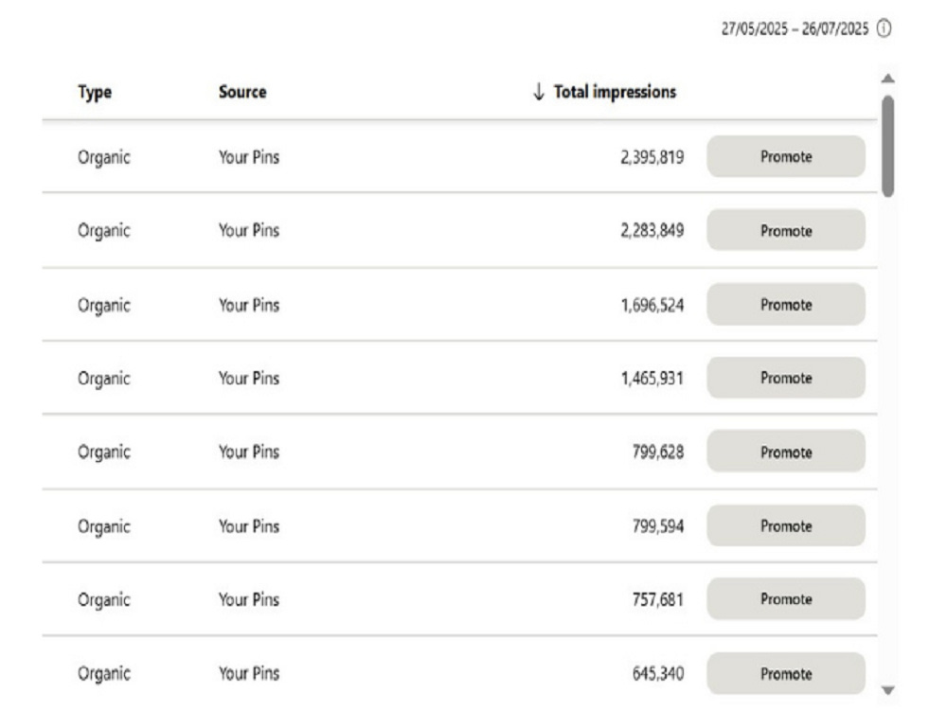Screen dimensions: 947x710
Task: Promote the pin with 1,696,524 impressions
Action: (786, 304)
